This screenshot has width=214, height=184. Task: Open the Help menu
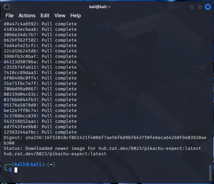[x=75, y=16]
